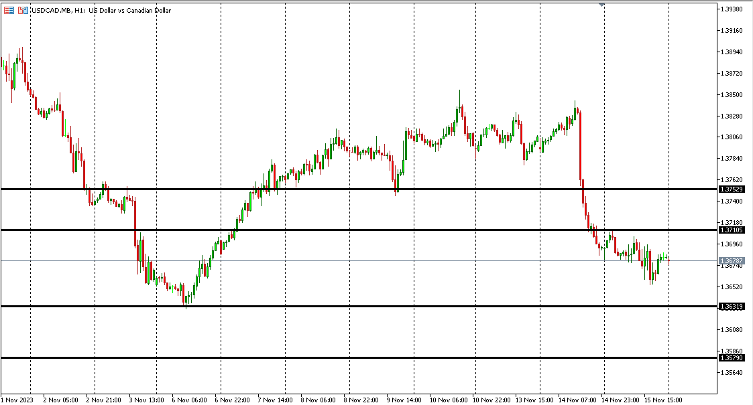The height and width of the screenshot is (405, 753).
Task: Click time label 10 Nov 06:00
Action: [x=449, y=400]
